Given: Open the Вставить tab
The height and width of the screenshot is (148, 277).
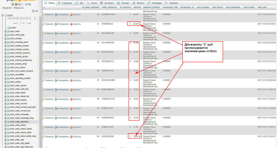Looking at the screenshot, I should tap(107, 3).
